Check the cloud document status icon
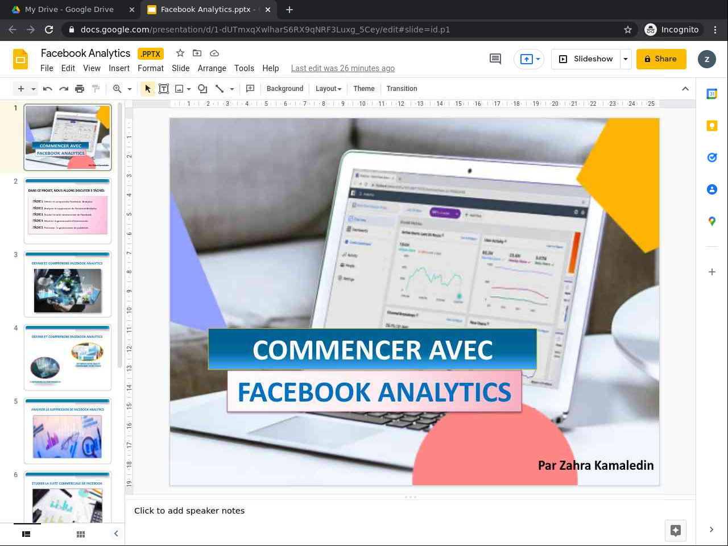The height and width of the screenshot is (546, 728). click(214, 53)
